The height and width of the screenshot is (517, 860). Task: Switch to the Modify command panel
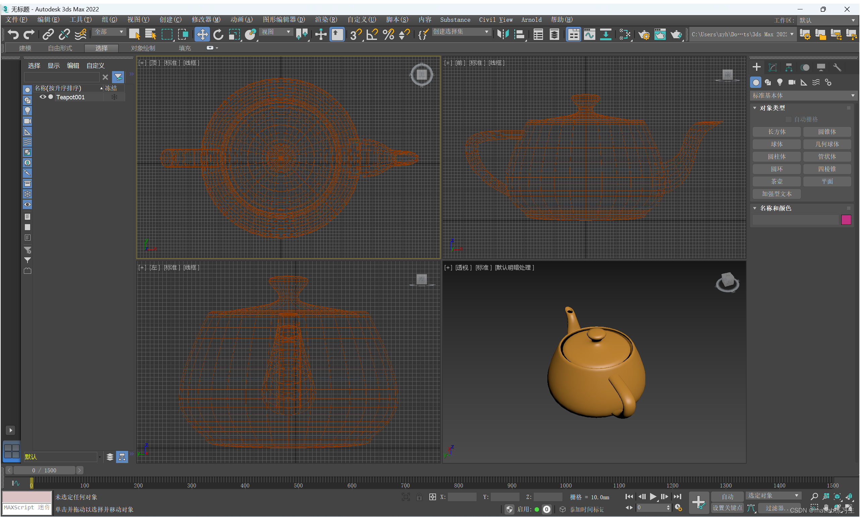coord(773,67)
